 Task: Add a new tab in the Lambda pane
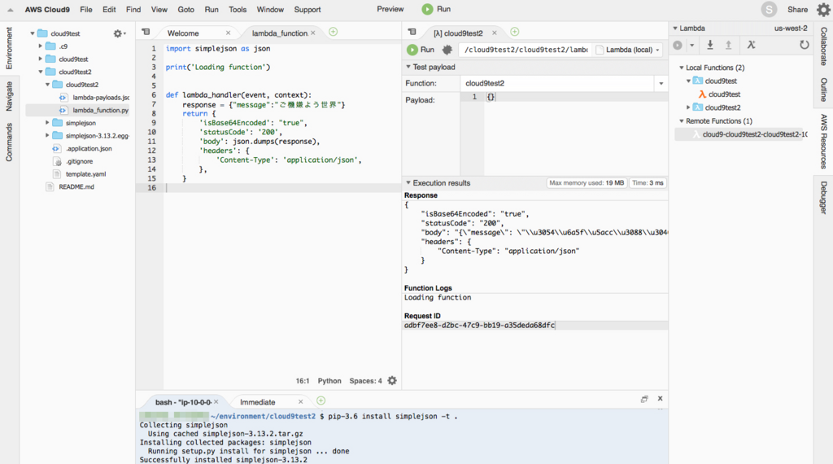pos(514,32)
